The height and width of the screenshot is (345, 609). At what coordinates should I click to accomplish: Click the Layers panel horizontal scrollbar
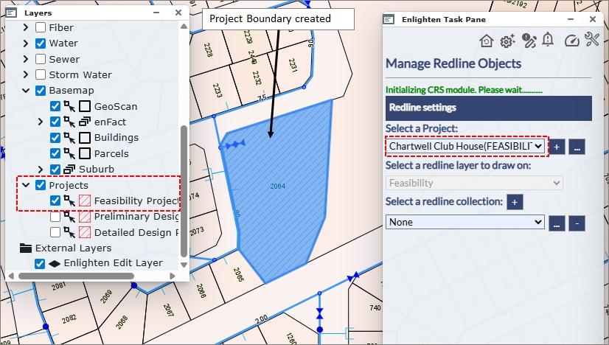(x=88, y=276)
